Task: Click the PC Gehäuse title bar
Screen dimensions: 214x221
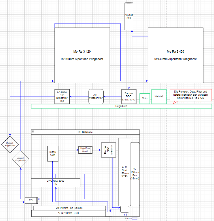Action: point(85,132)
